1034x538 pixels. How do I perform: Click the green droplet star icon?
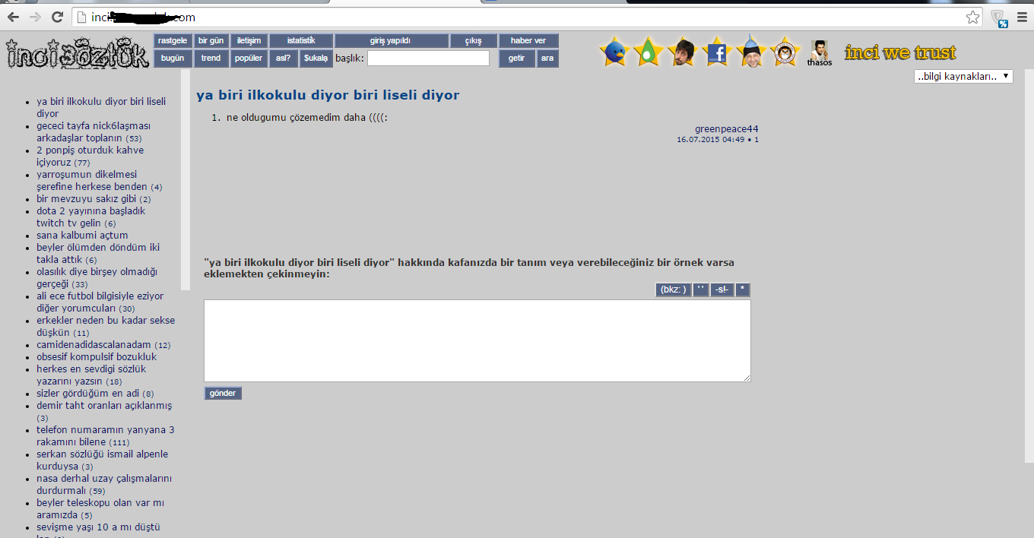[648, 52]
